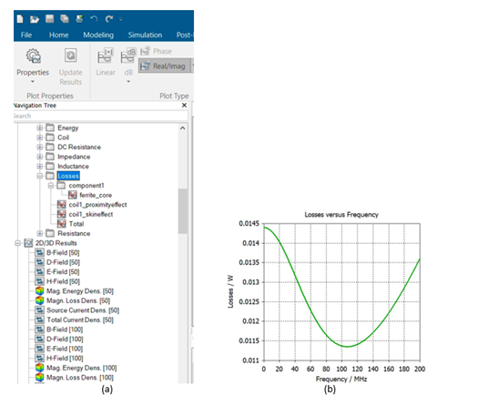Click the Navigation Tree search field
Screen dimensions: 478x416
point(100,116)
